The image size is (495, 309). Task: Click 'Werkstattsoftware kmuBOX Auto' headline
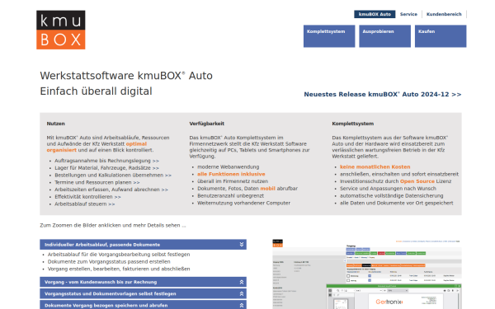pos(126,76)
